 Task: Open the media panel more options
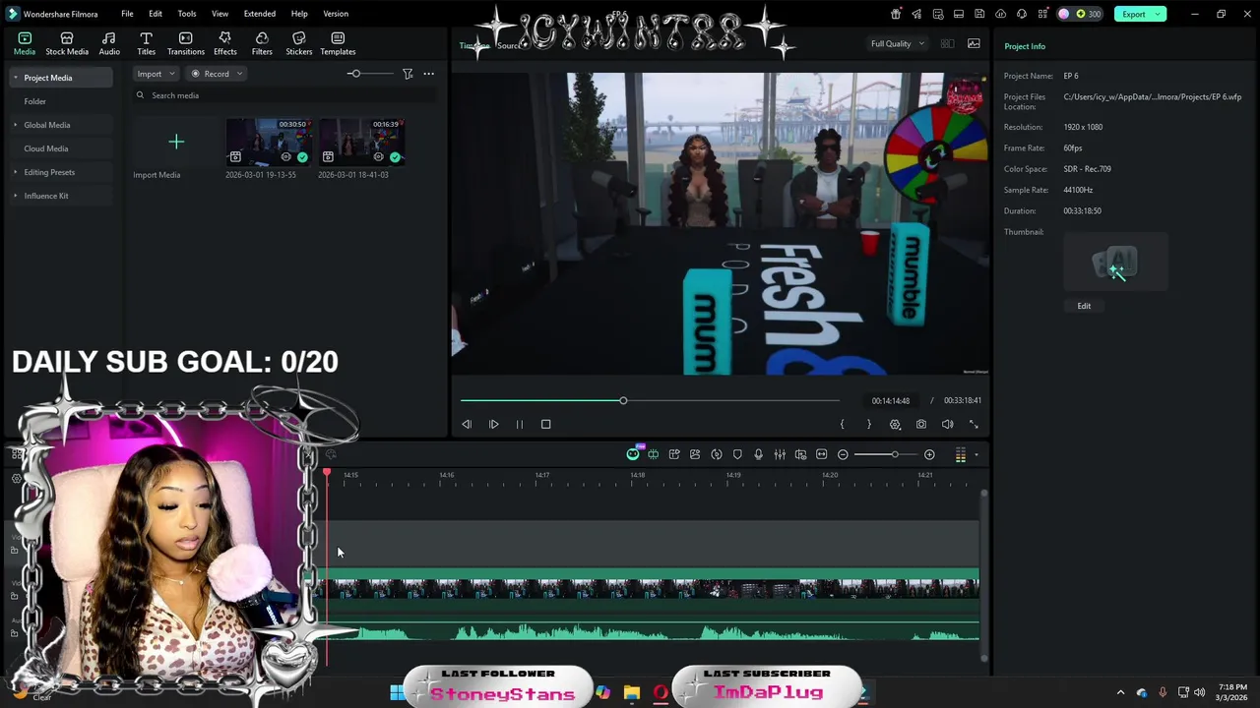[x=428, y=74]
